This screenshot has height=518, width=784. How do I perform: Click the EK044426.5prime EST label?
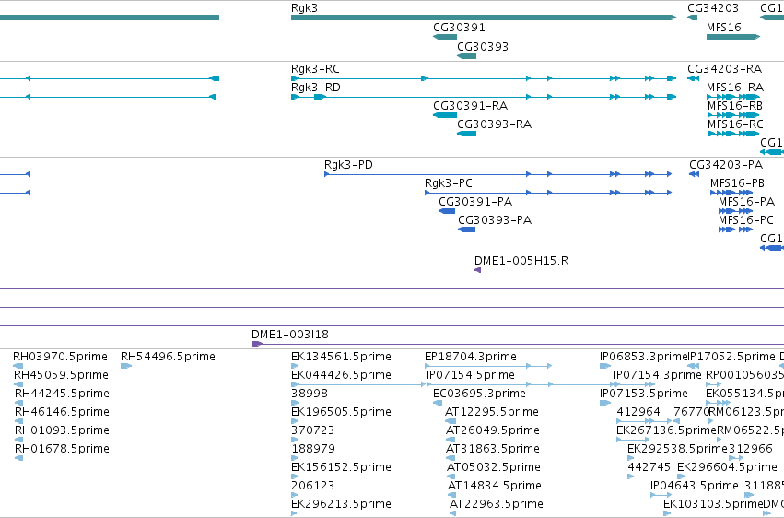coord(341,375)
